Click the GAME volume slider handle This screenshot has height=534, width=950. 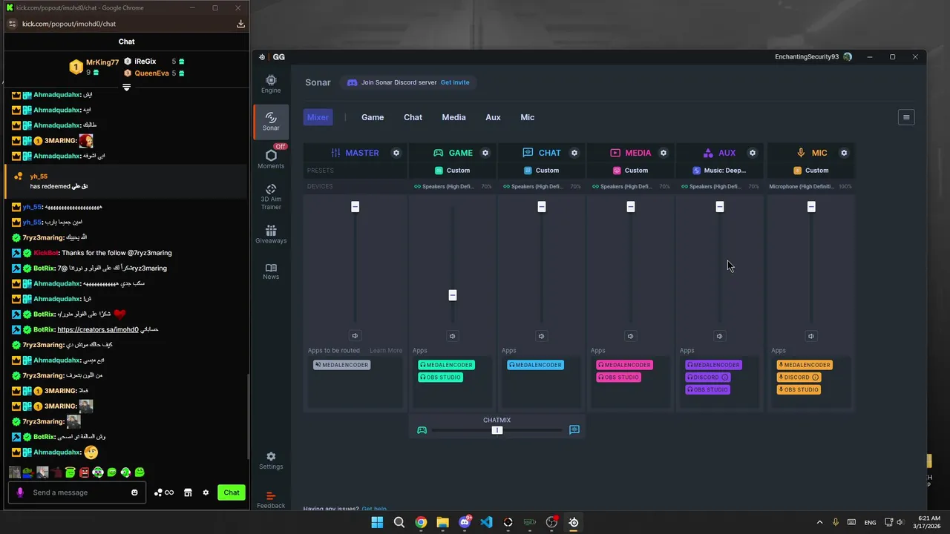point(452,295)
